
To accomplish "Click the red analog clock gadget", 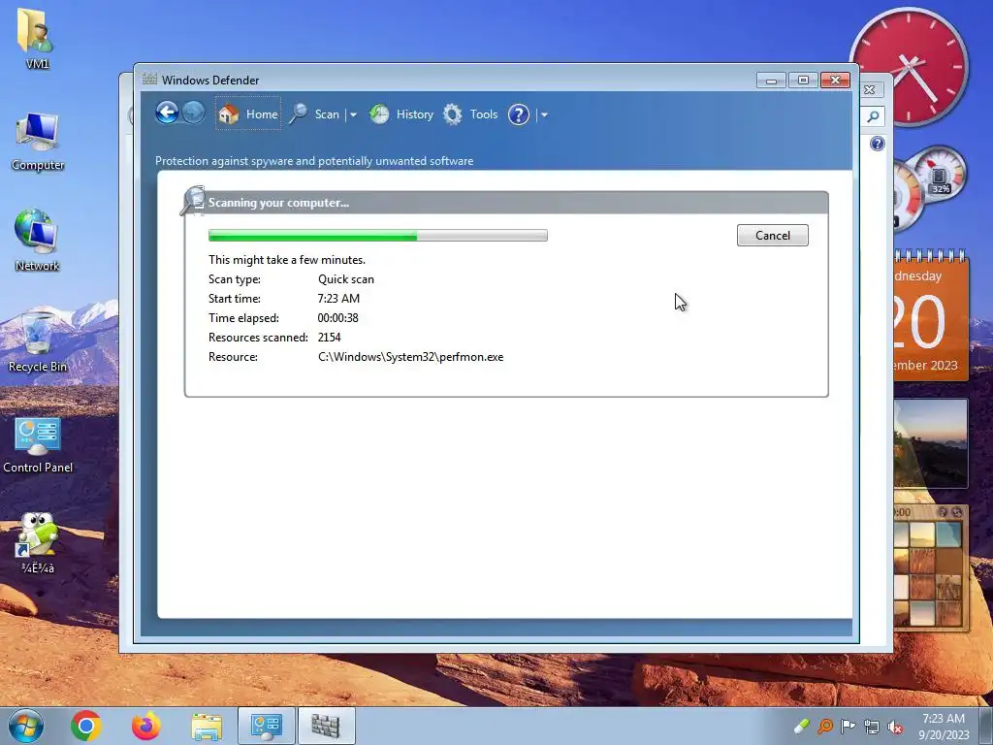I will click(909, 66).
